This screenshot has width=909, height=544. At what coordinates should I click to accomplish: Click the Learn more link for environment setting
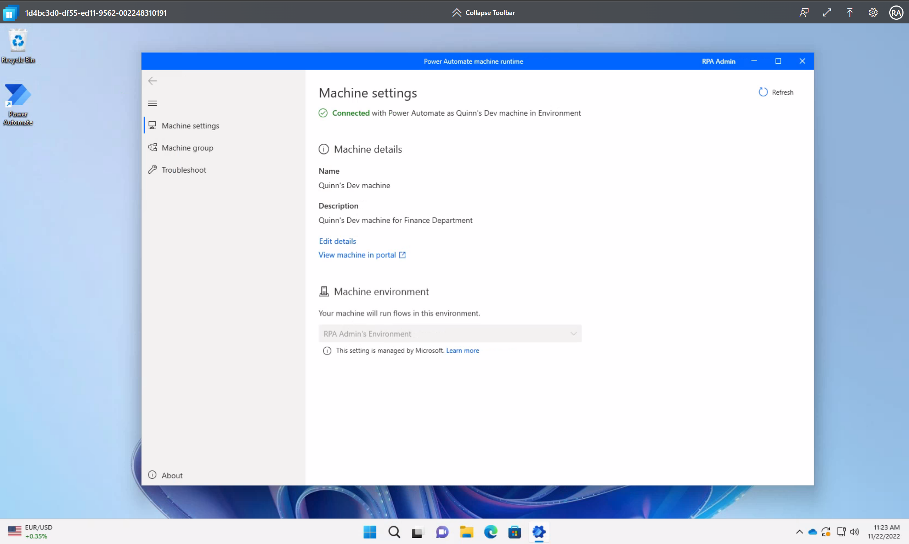pos(462,350)
